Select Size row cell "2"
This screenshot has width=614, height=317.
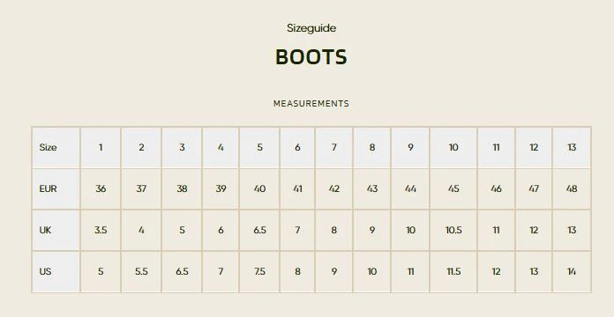click(141, 147)
